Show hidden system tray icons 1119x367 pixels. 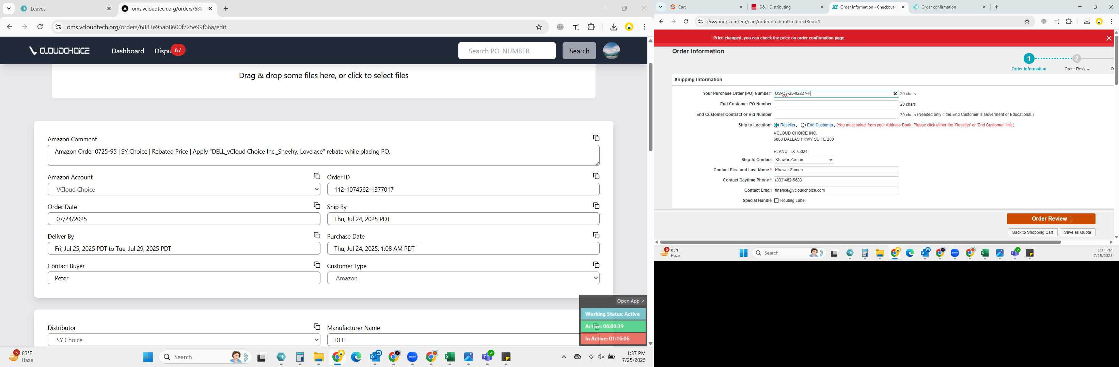coord(563,357)
